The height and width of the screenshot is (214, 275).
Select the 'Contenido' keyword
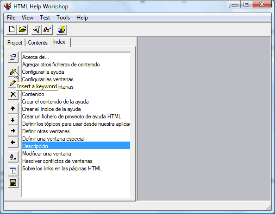point(76,94)
